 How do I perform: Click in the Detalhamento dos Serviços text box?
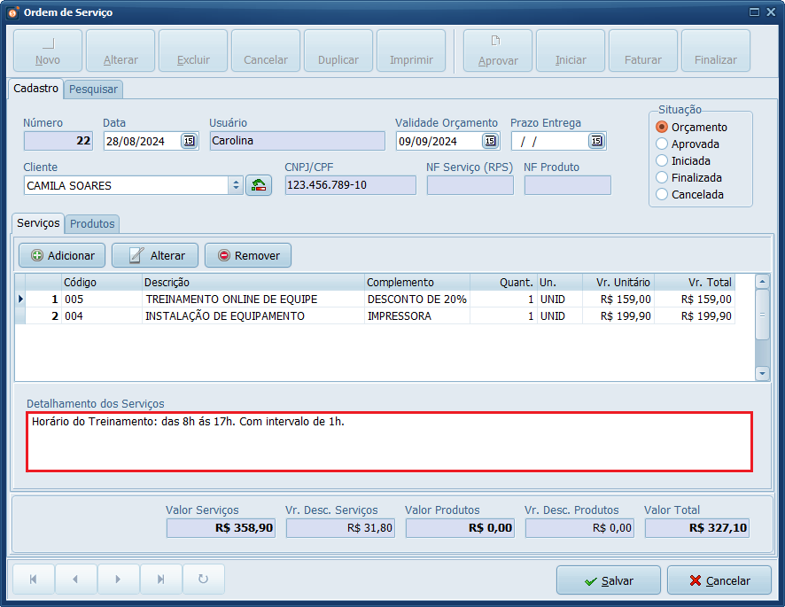pyautogui.click(x=389, y=441)
